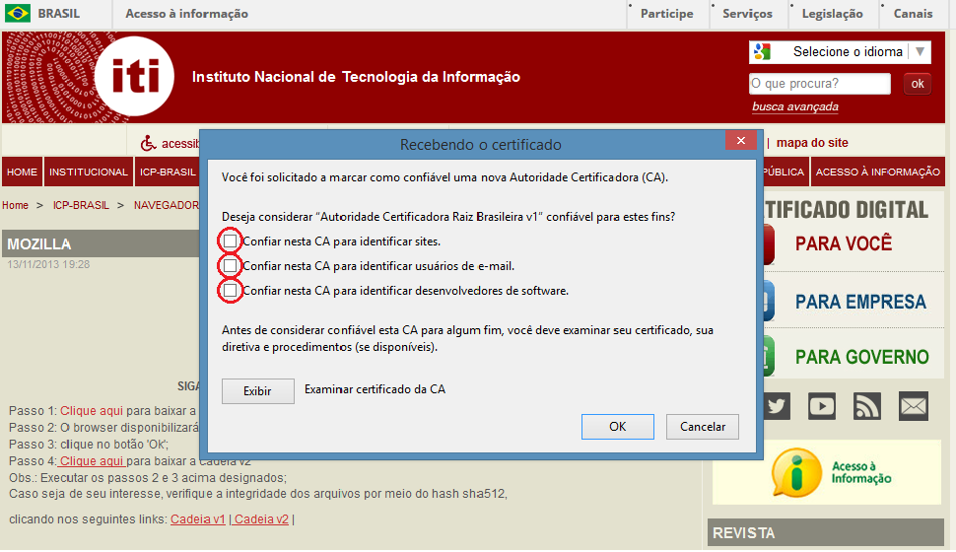Open the RSS feed icon
This screenshot has width=956, height=552.
point(867,406)
